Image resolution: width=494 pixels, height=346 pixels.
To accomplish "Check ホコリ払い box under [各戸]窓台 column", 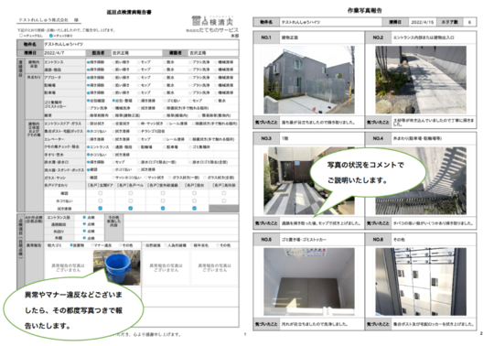I will coord(194,200).
